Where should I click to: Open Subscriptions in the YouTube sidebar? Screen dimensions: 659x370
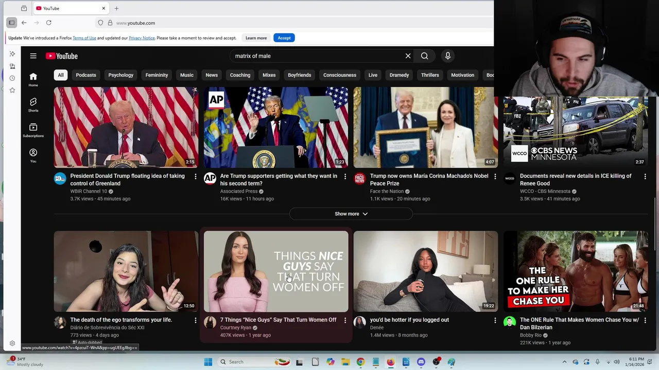pos(33,131)
